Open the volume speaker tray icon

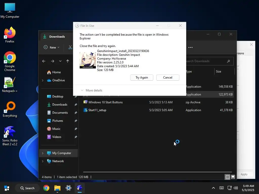[236, 188]
